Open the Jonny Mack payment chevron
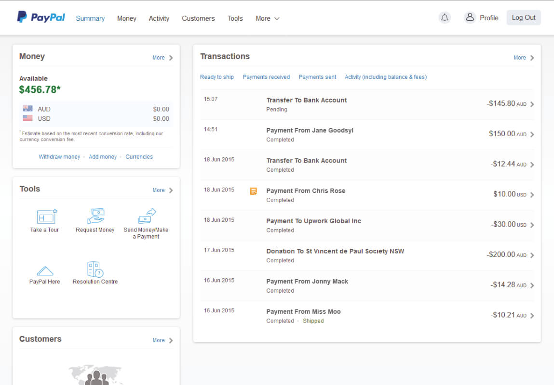This screenshot has height=385, width=554. click(532, 285)
